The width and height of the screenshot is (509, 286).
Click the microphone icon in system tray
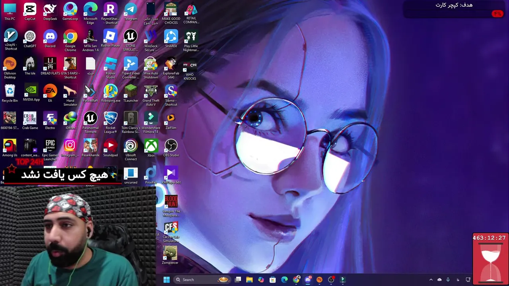tap(448, 280)
